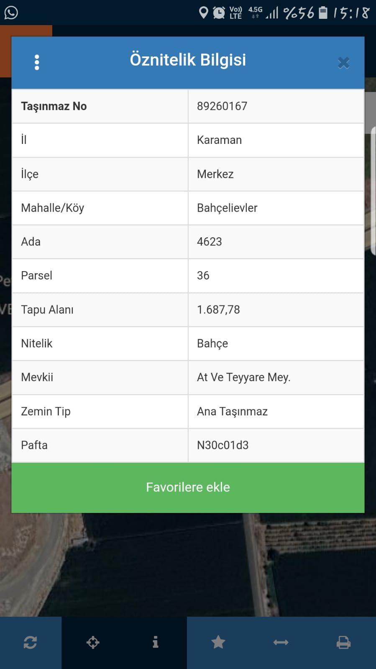Open the three-dot options menu
This screenshot has height=669, width=376.
(x=37, y=62)
